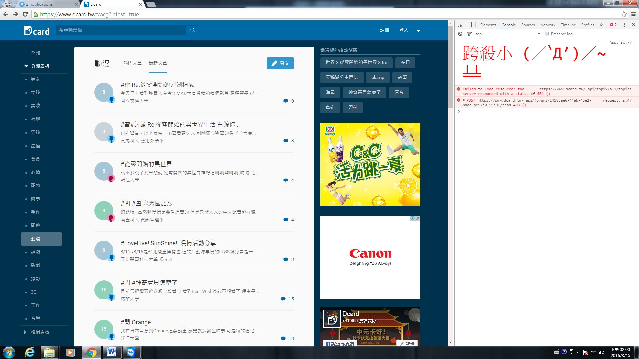Viewport: 639px width, 359px height.
Task: Toggle the device toolbar icon in DevTools
Action: click(x=469, y=25)
